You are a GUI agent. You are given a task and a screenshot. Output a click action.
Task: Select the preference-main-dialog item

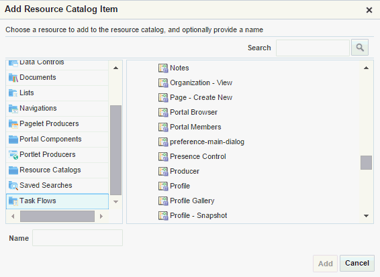[207, 142]
